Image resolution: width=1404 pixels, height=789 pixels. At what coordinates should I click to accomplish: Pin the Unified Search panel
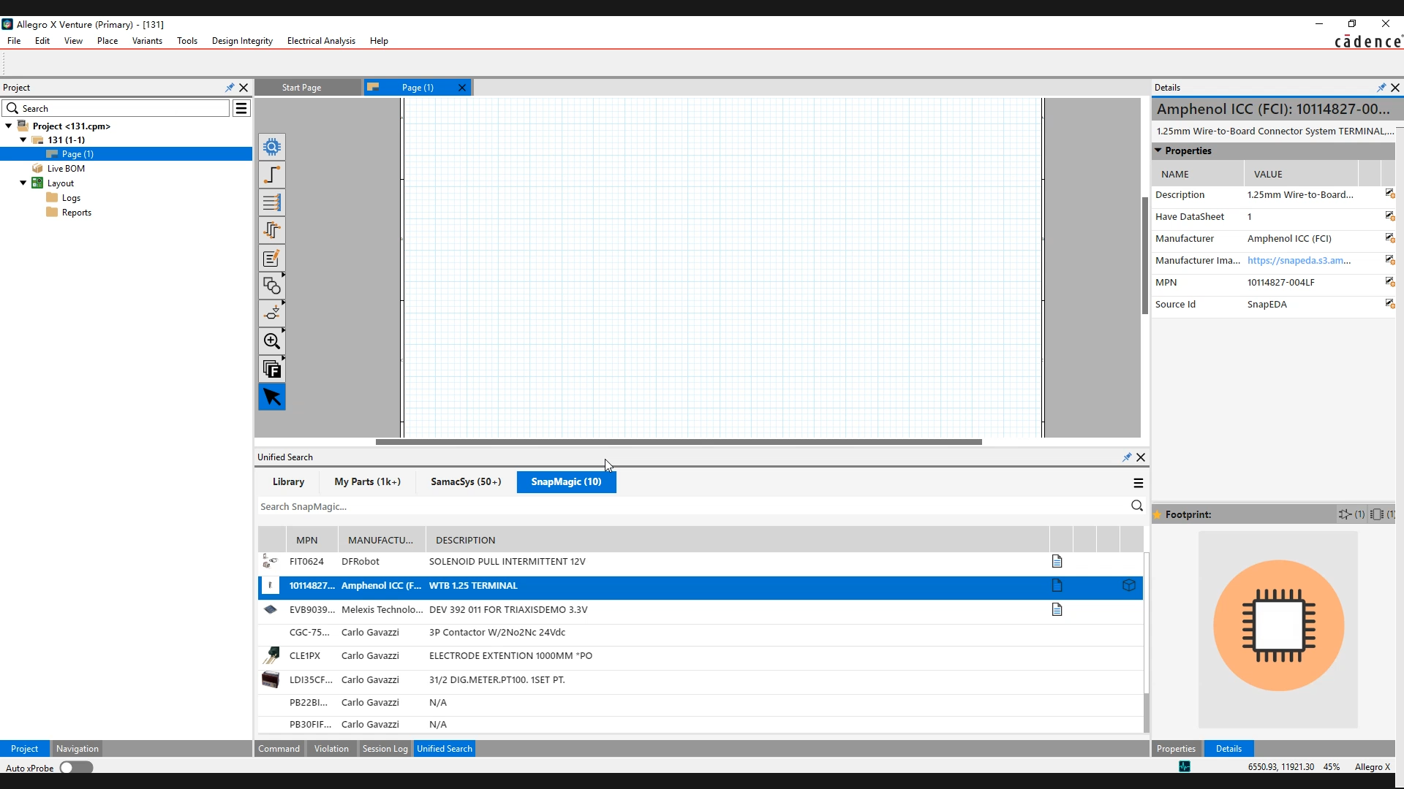(1127, 457)
